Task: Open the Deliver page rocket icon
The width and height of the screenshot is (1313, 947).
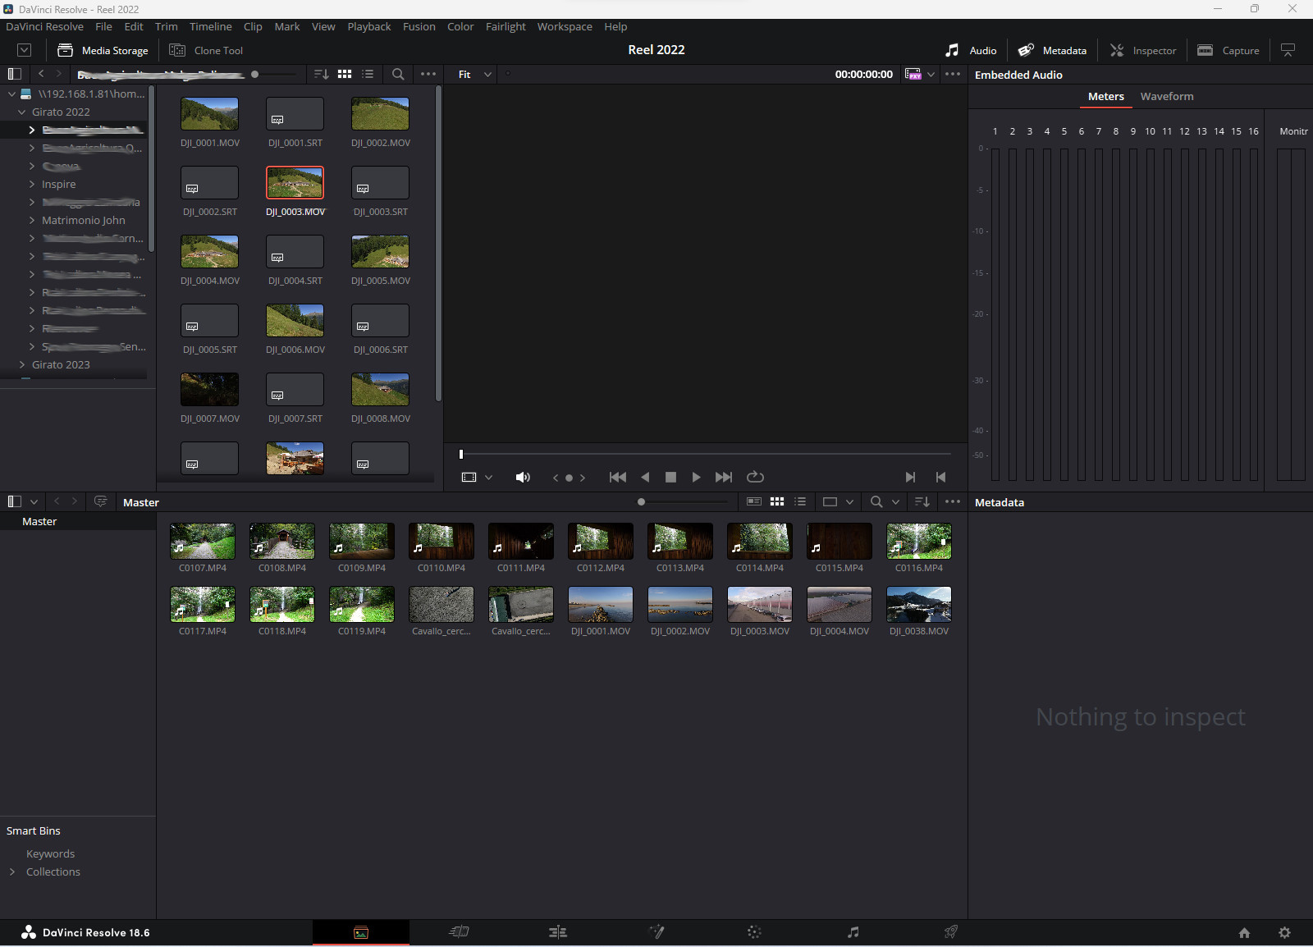Action: (x=951, y=932)
